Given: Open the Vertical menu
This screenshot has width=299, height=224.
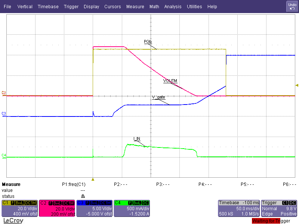Looking at the screenshot, I should coord(25,7).
